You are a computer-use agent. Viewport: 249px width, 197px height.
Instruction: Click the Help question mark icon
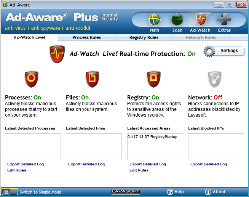pyautogui.click(x=170, y=192)
